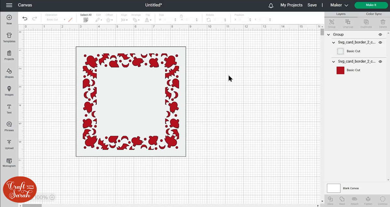The image size is (390, 207).
Task: Open the Images library
Action: click(x=9, y=90)
